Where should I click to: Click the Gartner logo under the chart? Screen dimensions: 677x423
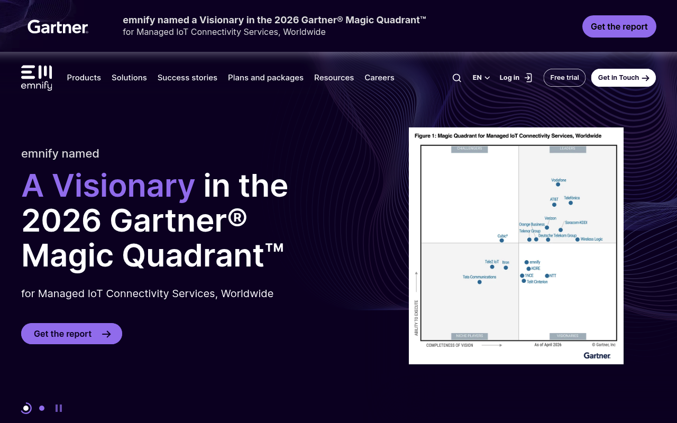(x=597, y=355)
